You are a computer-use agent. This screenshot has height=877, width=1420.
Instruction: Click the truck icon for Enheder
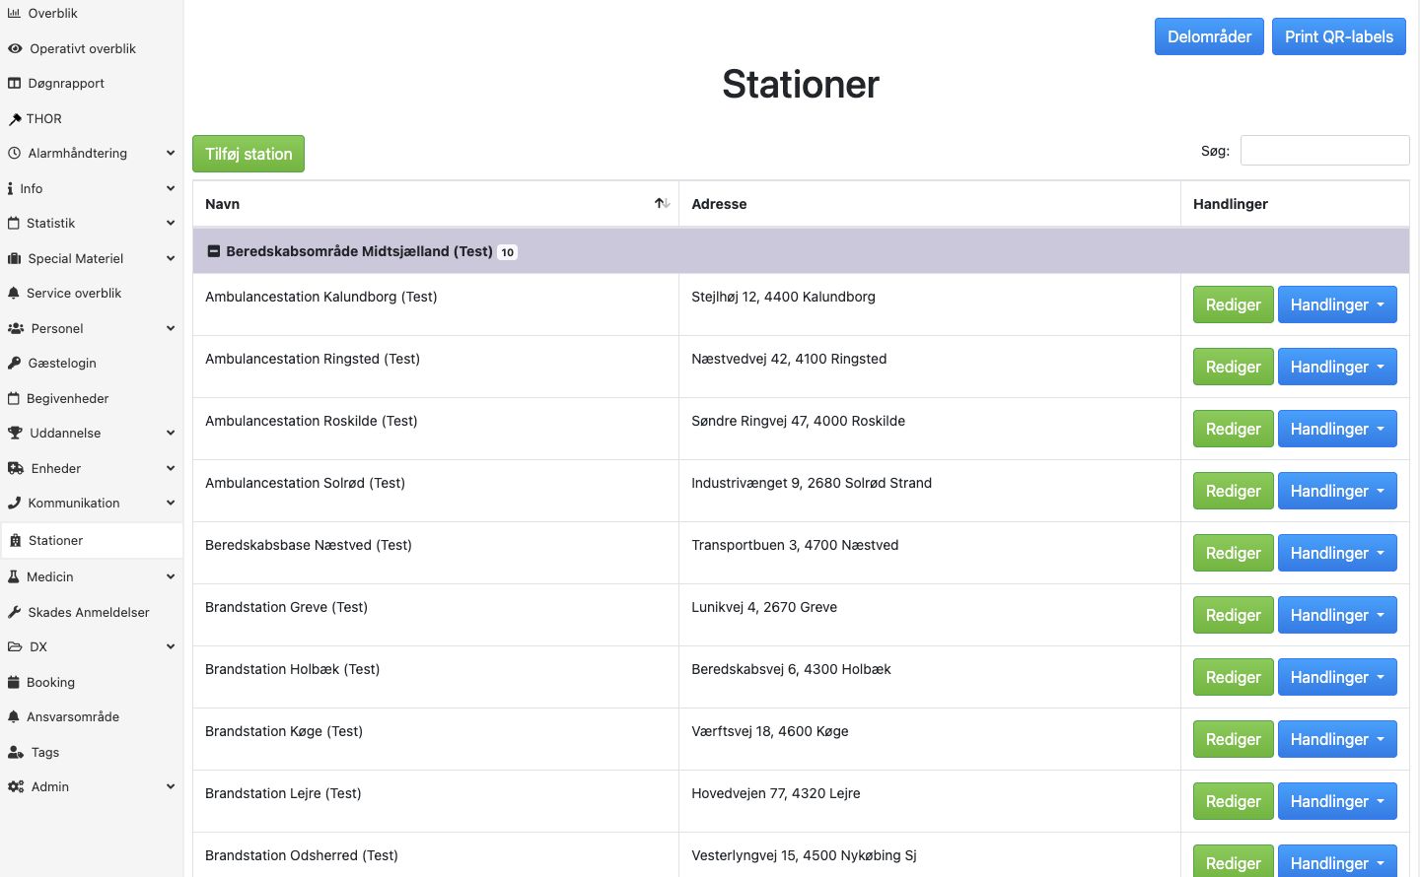pyautogui.click(x=16, y=469)
